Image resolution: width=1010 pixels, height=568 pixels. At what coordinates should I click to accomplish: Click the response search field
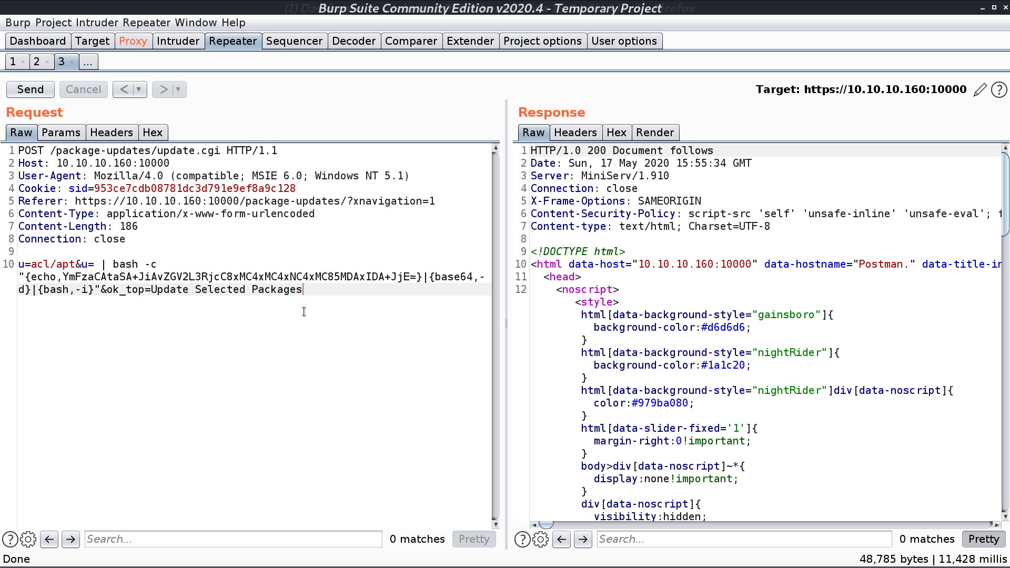744,539
